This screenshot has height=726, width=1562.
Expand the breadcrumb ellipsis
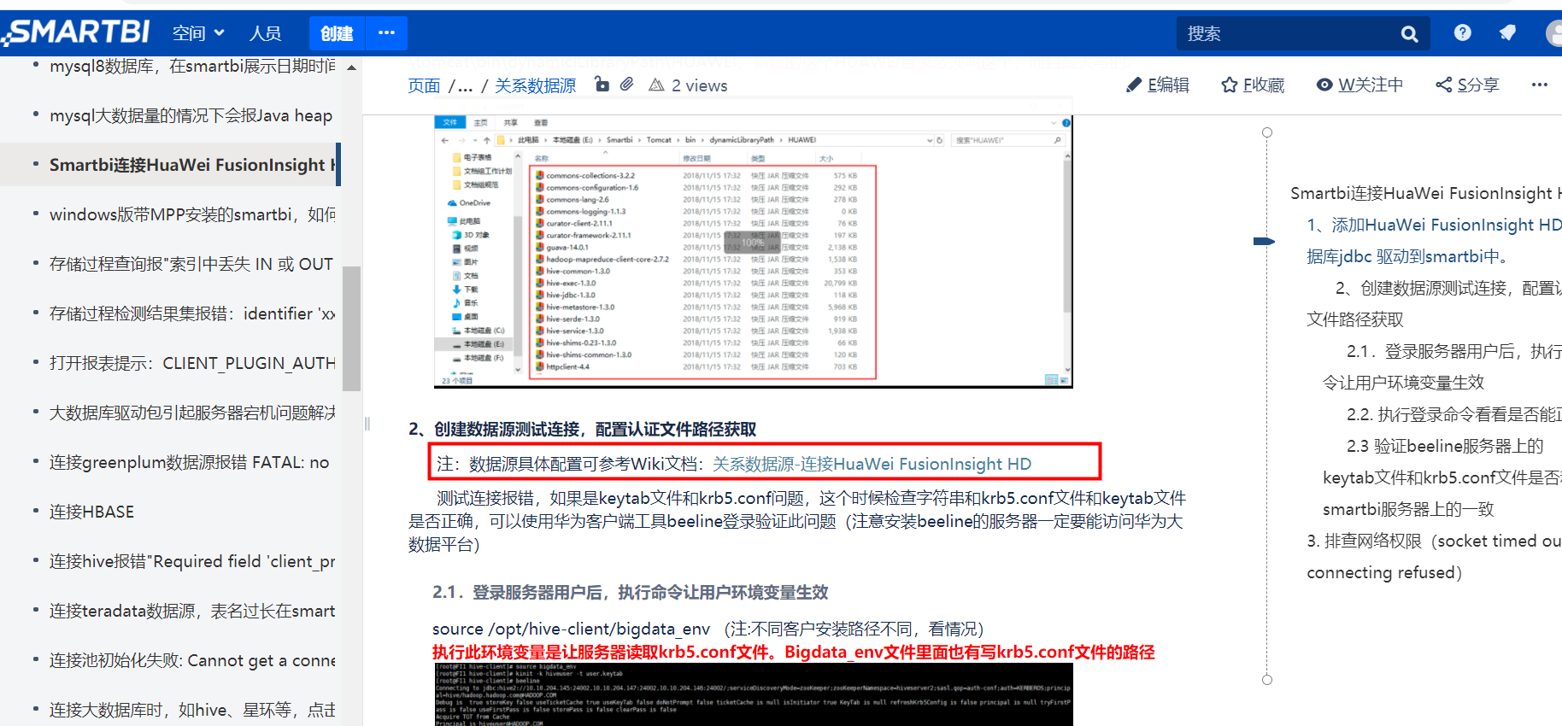pyautogui.click(x=465, y=85)
